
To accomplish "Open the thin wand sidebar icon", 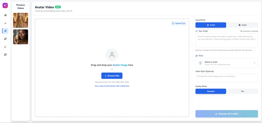I will point(5,47).
